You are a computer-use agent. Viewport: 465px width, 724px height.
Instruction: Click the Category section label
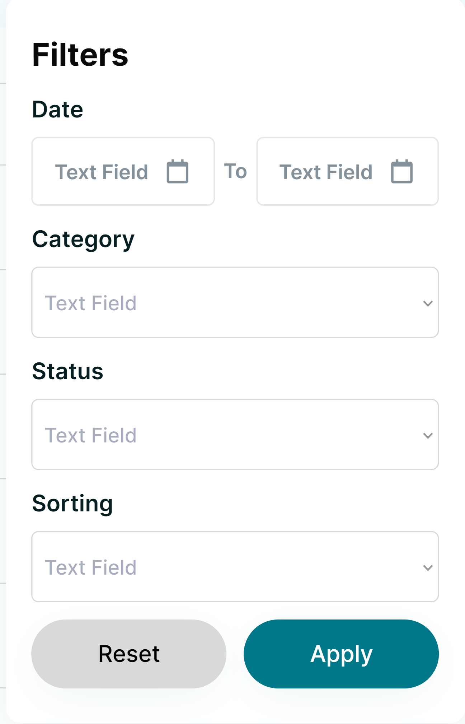(x=83, y=240)
